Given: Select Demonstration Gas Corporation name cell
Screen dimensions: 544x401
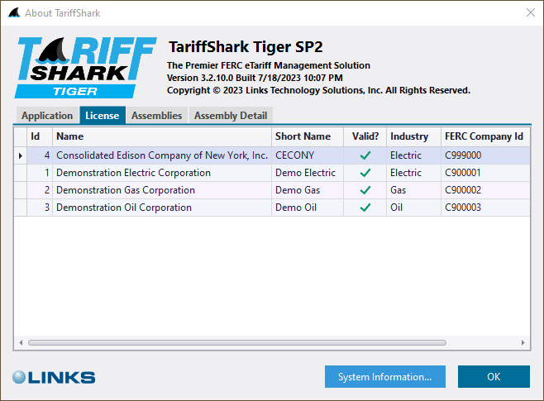Looking at the screenshot, I should pos(162,190).
